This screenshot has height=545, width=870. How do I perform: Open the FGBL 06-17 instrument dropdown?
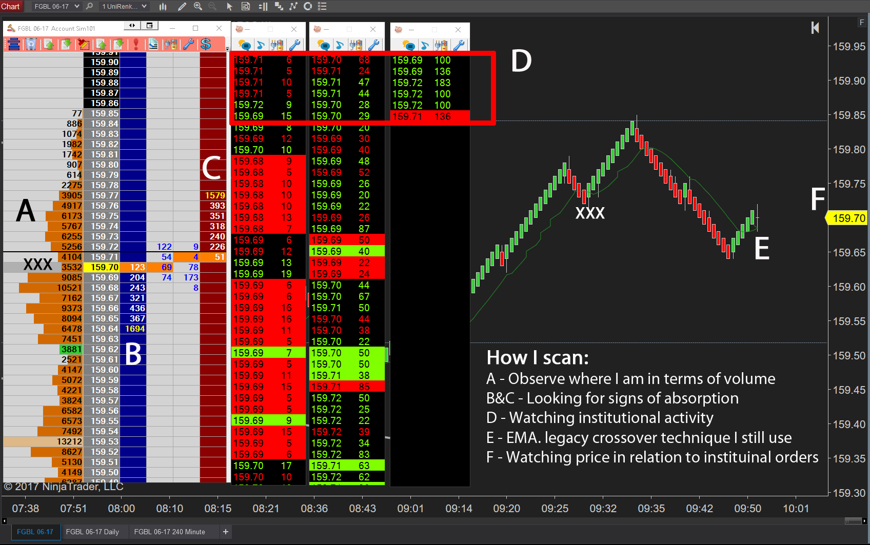pyautogui.click(x=56, y=6)
